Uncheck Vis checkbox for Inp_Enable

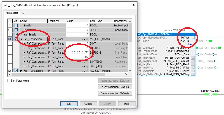(16, 34)
